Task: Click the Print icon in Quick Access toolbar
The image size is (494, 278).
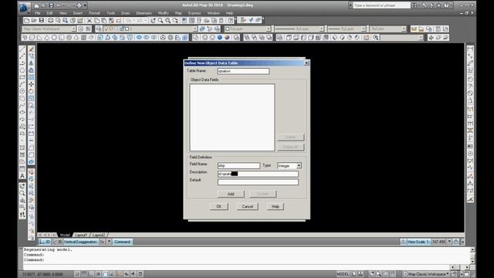Action: [79, 5]
